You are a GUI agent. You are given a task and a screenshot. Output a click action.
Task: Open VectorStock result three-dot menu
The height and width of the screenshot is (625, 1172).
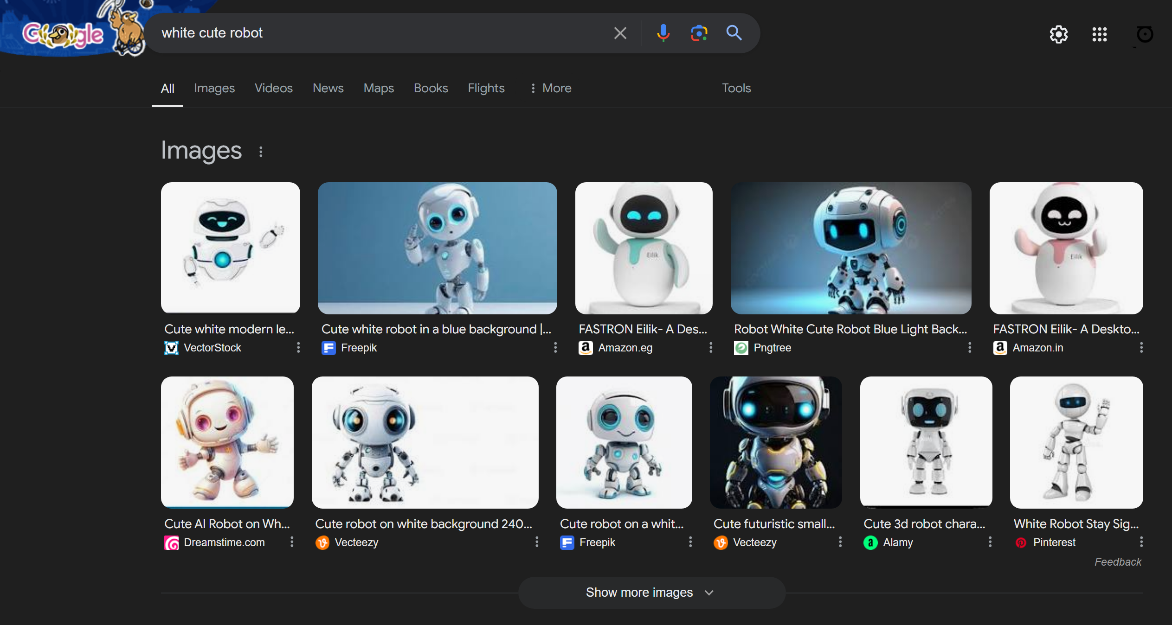[298, 347]
